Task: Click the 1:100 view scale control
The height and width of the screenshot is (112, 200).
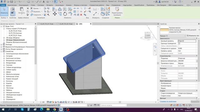Action: point(42,102)
